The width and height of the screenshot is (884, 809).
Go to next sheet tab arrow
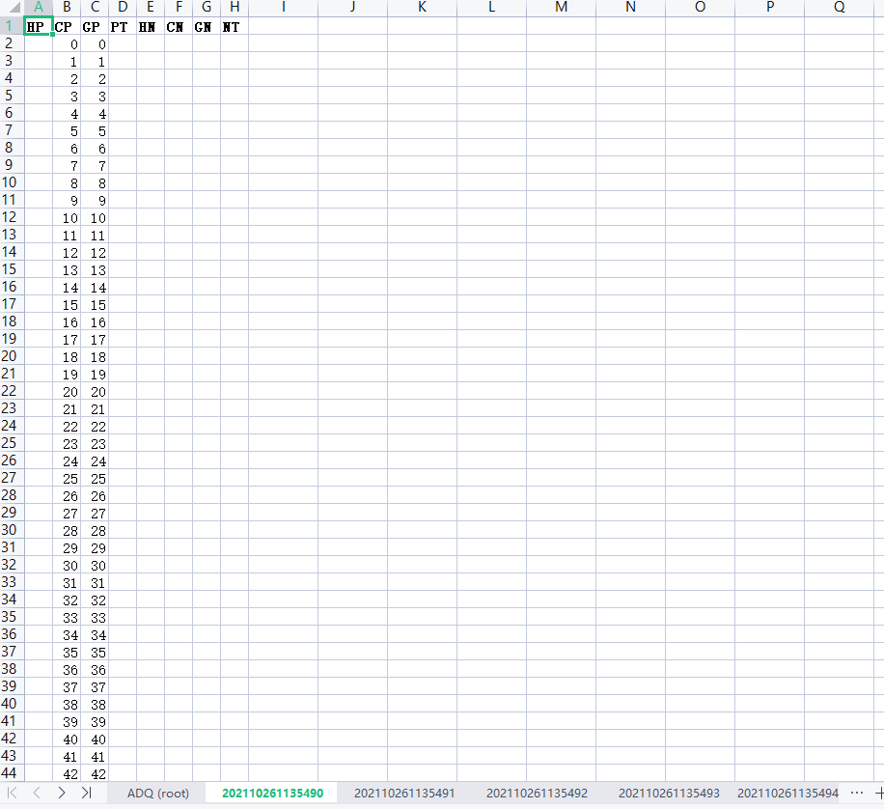tap(62, 793)
